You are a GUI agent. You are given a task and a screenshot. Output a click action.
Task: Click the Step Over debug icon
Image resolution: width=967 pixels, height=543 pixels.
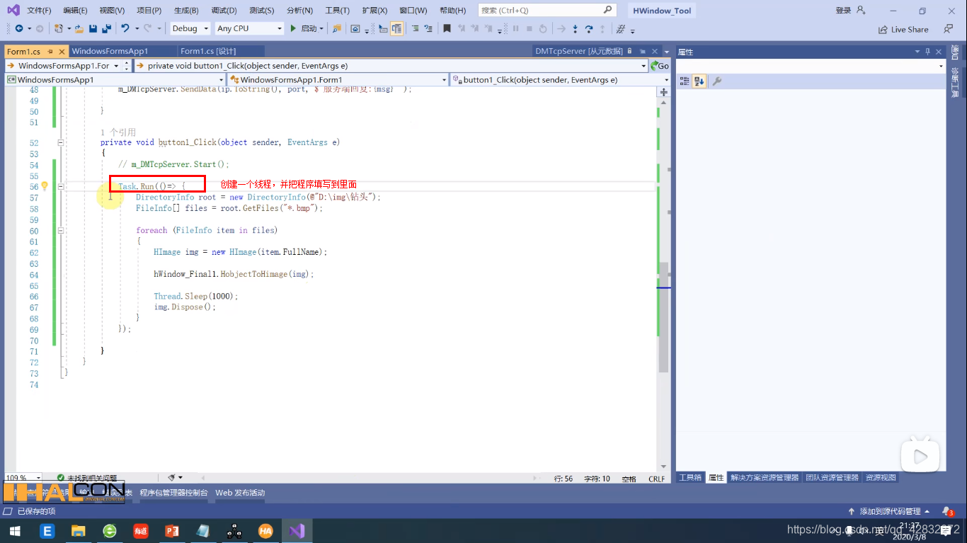pos(588,28)
